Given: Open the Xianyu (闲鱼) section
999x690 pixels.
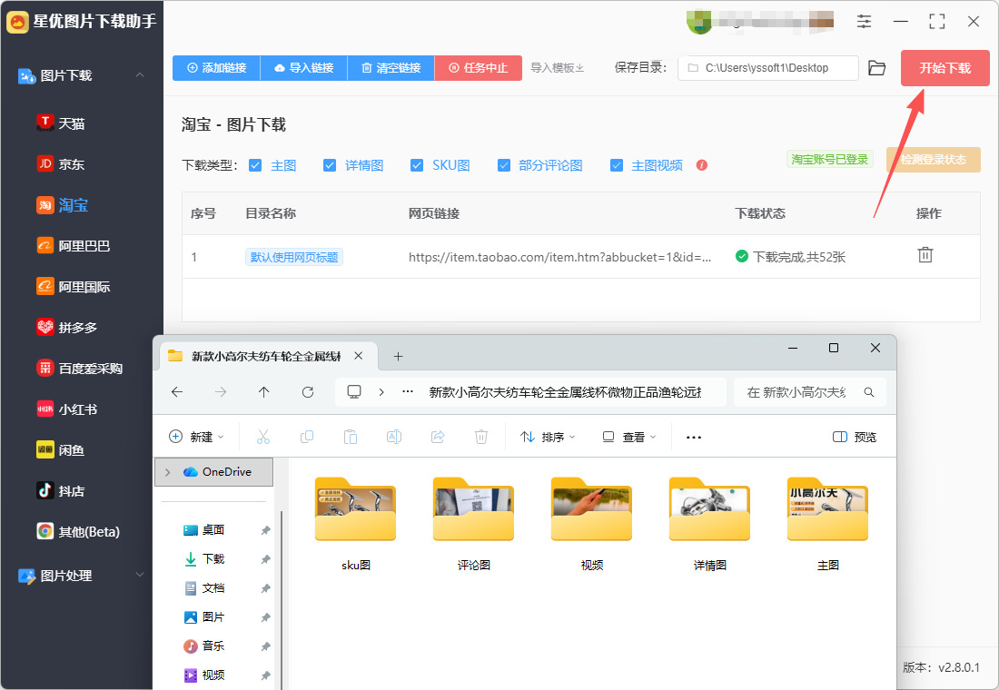Looking at the screenshot, I should [61, 449].
